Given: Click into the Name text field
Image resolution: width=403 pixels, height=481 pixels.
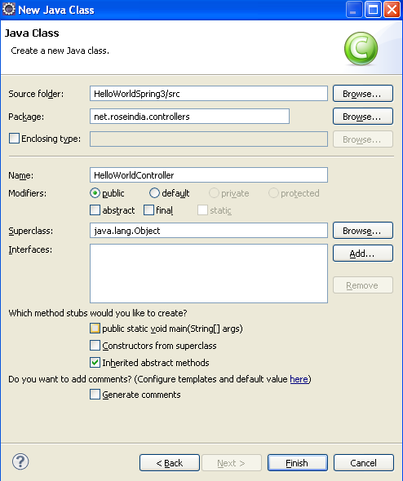Looking at the screenshot, I should click(x=209, y=174).
